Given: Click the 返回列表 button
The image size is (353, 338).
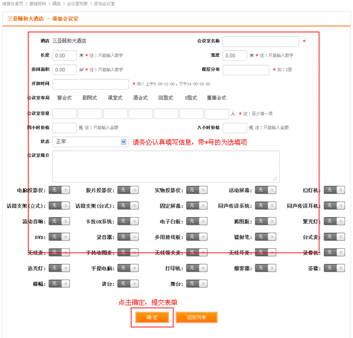Looking at the screenshot, I should [196, 317].
